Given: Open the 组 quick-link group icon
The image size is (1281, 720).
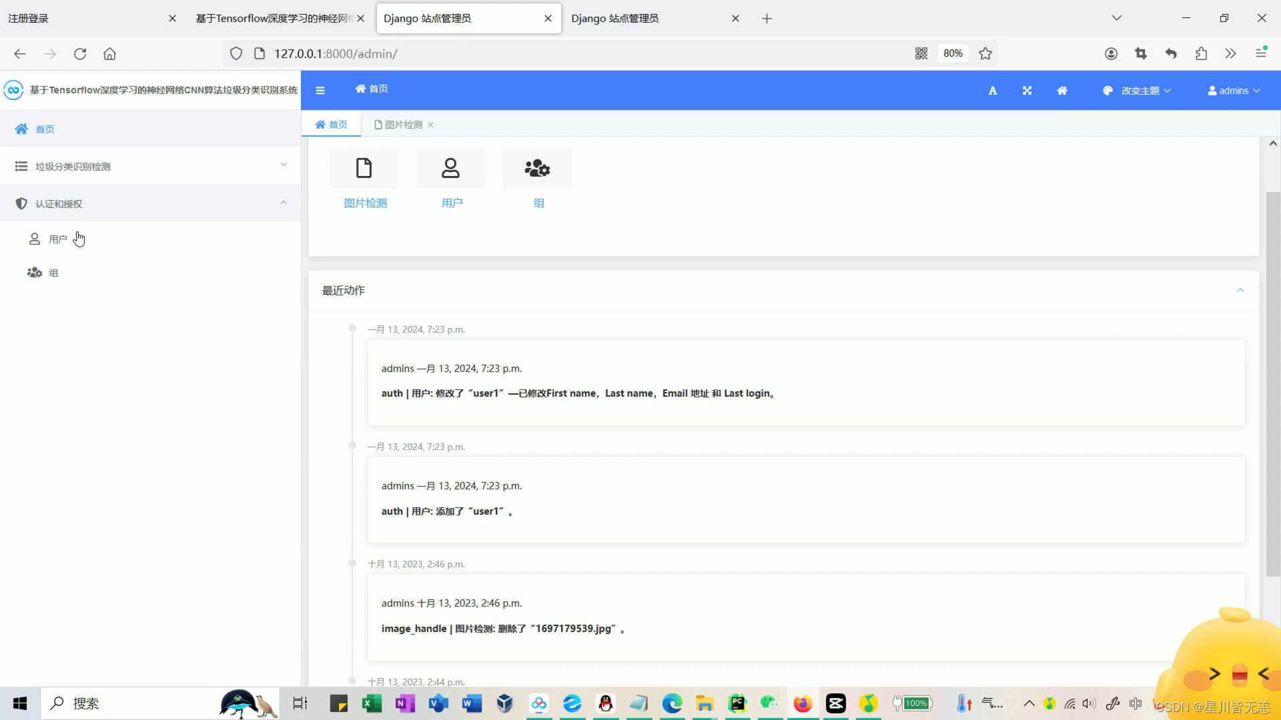Looking at the screenshot, I should coord(537,169).
